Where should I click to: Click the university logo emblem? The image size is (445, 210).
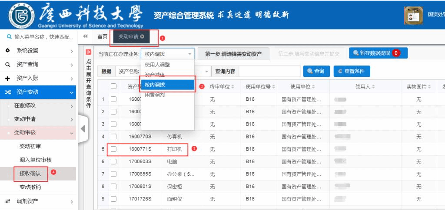[x=20, y=16]
